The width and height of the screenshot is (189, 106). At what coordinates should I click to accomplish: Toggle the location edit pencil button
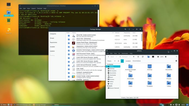(122, 61)
